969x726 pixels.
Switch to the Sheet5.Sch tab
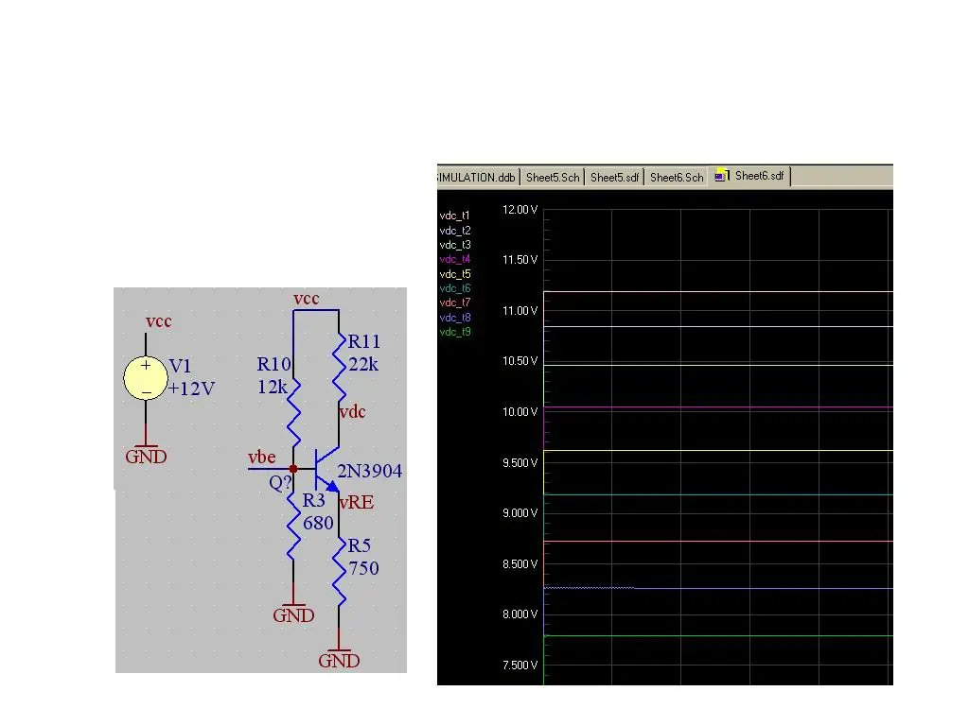pos(553,177)
